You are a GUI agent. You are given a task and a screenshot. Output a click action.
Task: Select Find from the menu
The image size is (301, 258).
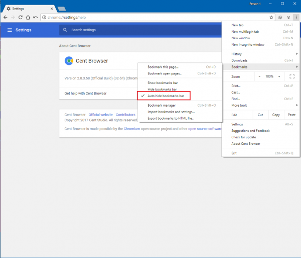(x=261, y=99)
